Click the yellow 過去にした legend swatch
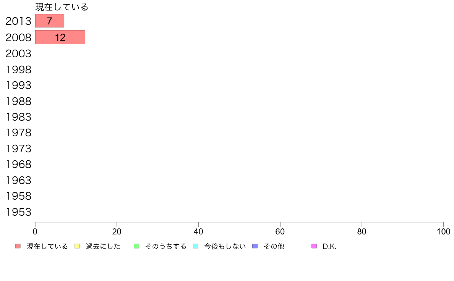Viewport: 454px width, 281px height. [x=77, y=246]
